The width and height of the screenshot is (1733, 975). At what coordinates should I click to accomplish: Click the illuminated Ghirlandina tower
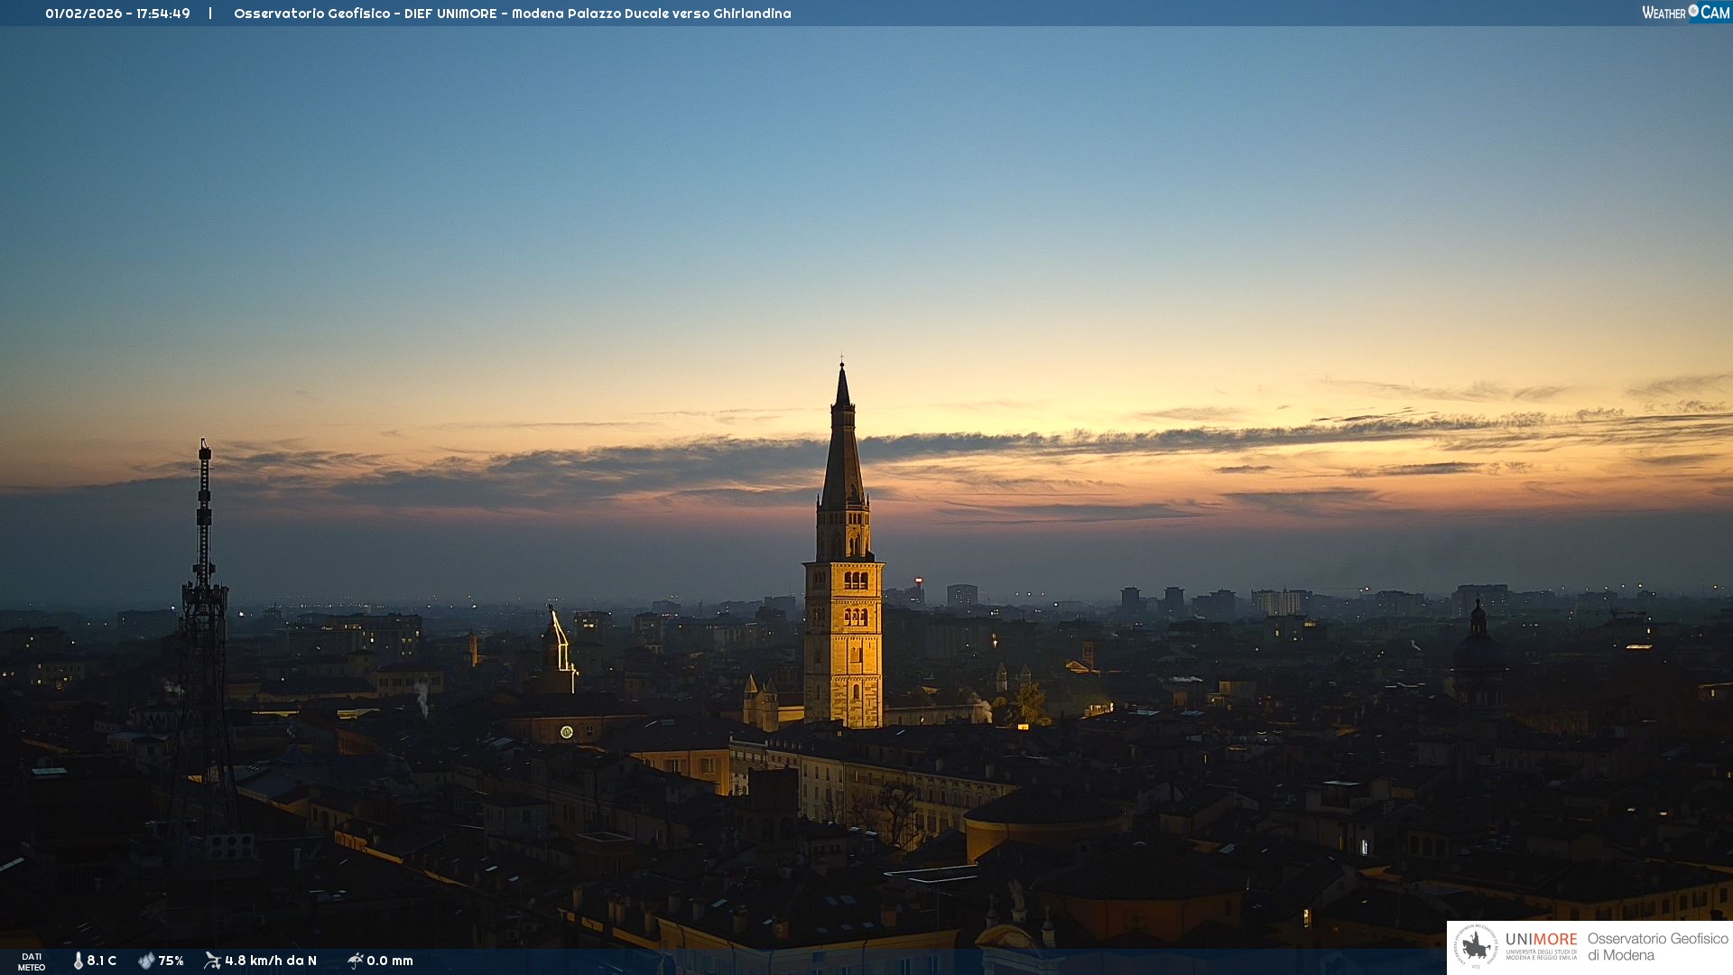point(844,632)
